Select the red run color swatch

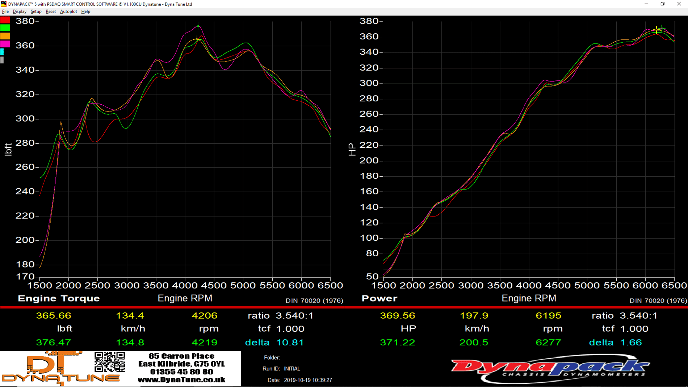coord(5,20)
